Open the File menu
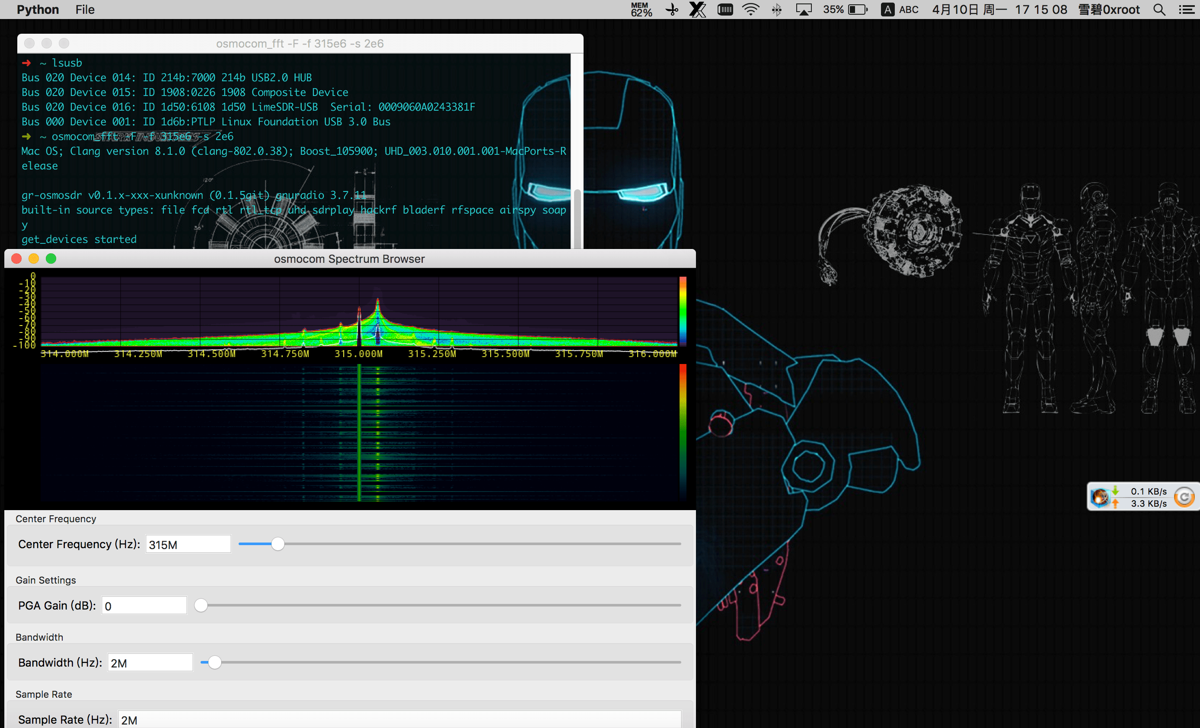 (85, 10)
